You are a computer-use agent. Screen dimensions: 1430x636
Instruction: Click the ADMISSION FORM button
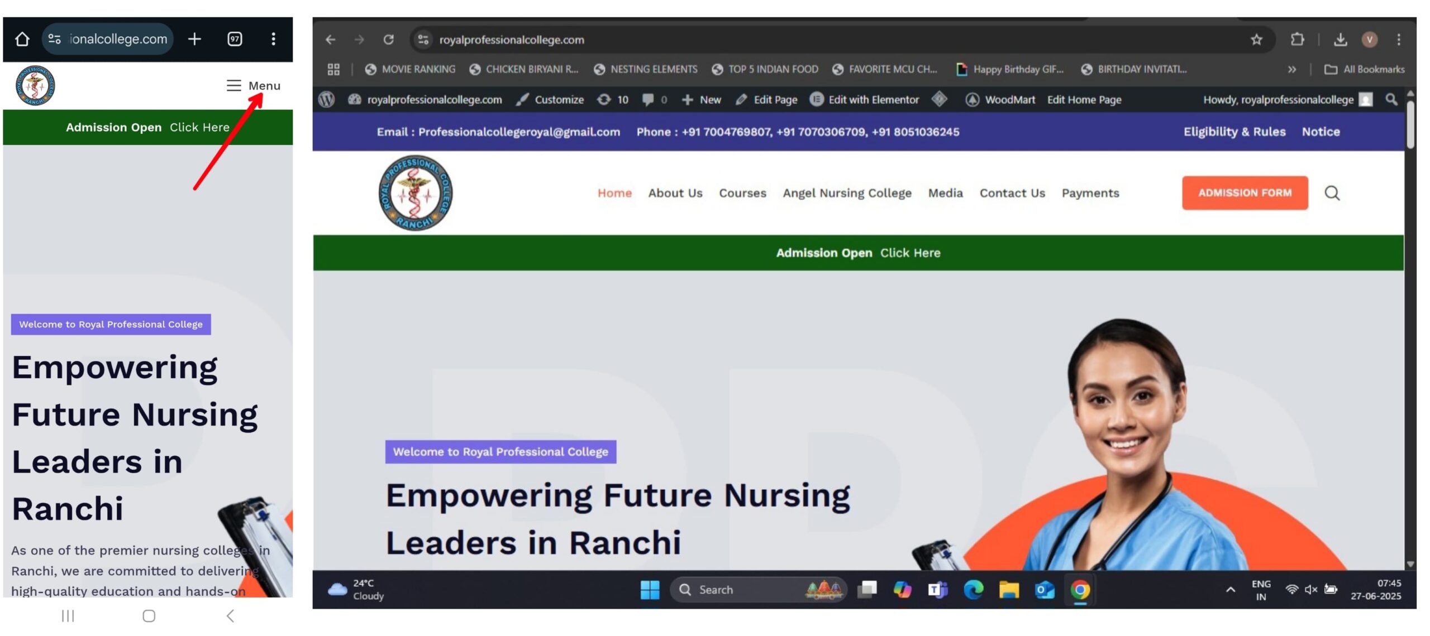point(1245,193)
